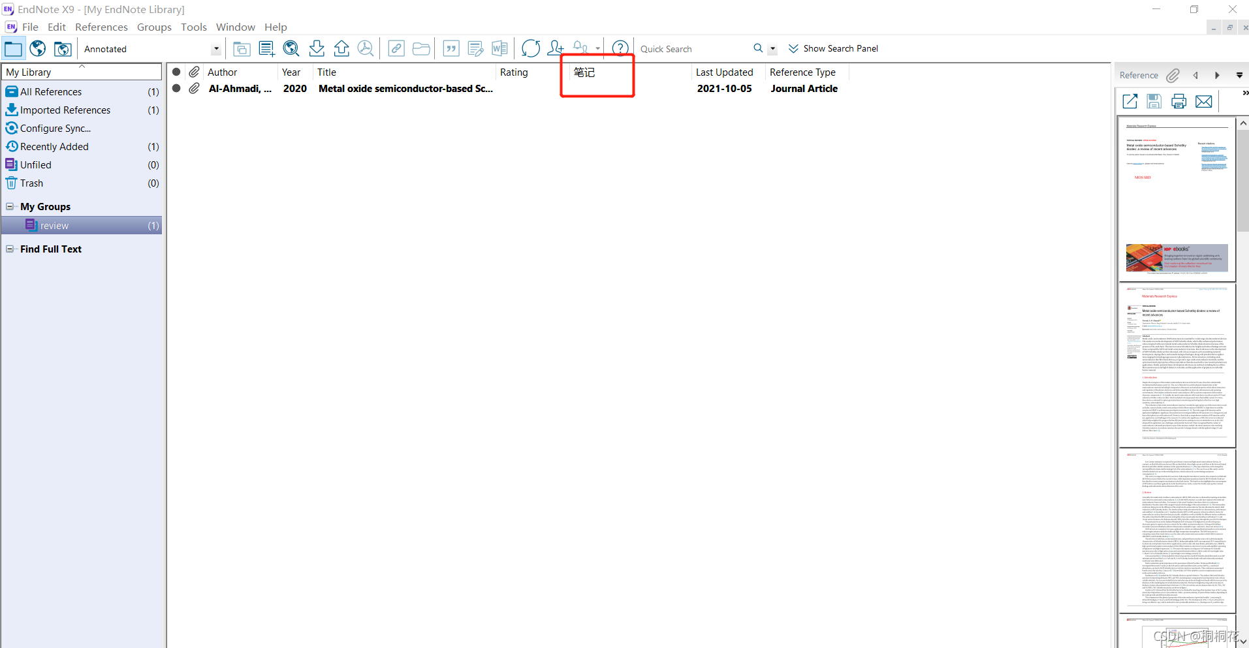Image resolution: width=1249 pixels, height=648 pixels.
Task: Print the current reference
Action: point(1178,101)
